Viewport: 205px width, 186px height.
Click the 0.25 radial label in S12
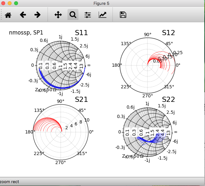pos(178,53)
